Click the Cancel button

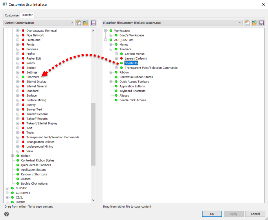point(255,214)
